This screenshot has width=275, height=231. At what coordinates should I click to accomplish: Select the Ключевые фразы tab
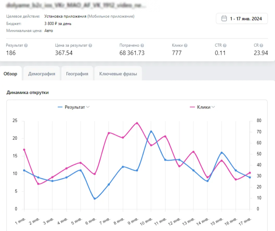(x=118, y=74)
